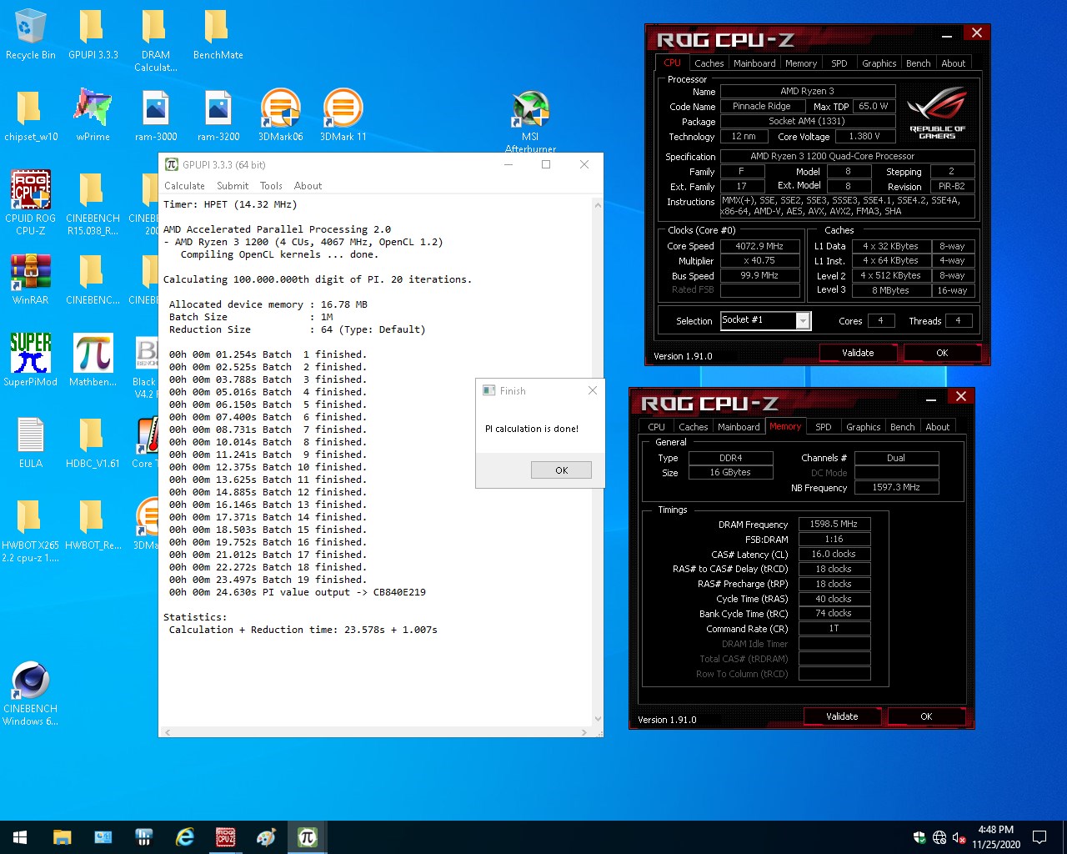Viewport: 1067px width, 854px height.
Task: Open the BenchMate folder on desktop
Action: [x=218, y=35]
